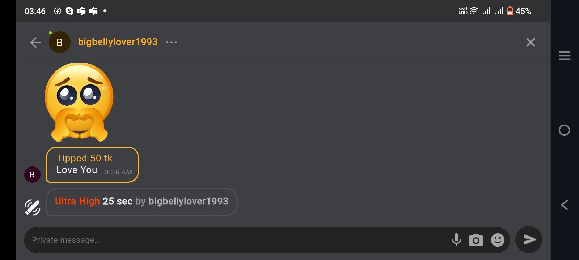Tap the battery 45% status indicator
Screen dimensions: 579x260
[520, 11]
